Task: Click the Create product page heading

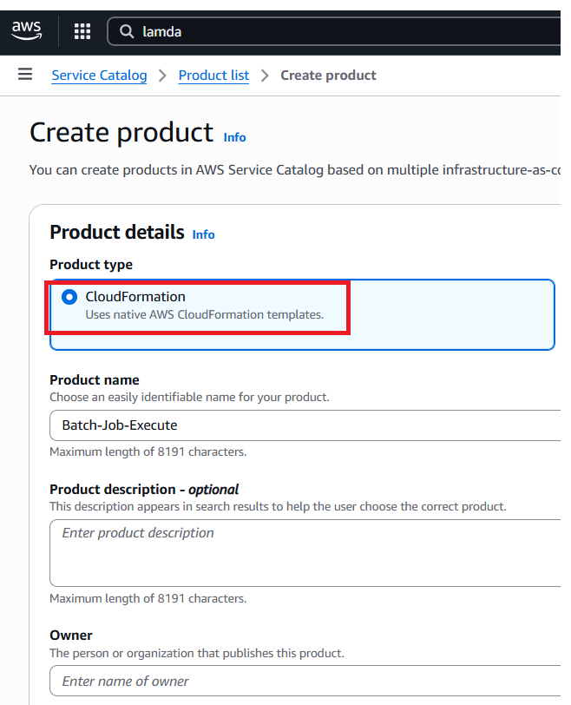Action: tap(121, 133)
